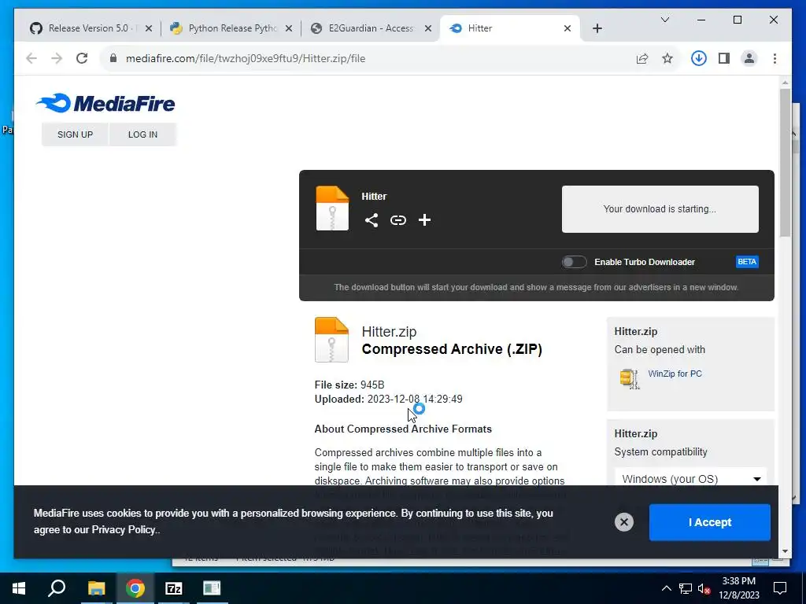The height and width of the screenshot is (604, 806).
Task: Close the Python Release tab
Action: coord(288,28)
